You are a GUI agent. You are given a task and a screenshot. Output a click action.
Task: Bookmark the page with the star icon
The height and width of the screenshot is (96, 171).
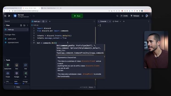point(119,11)
